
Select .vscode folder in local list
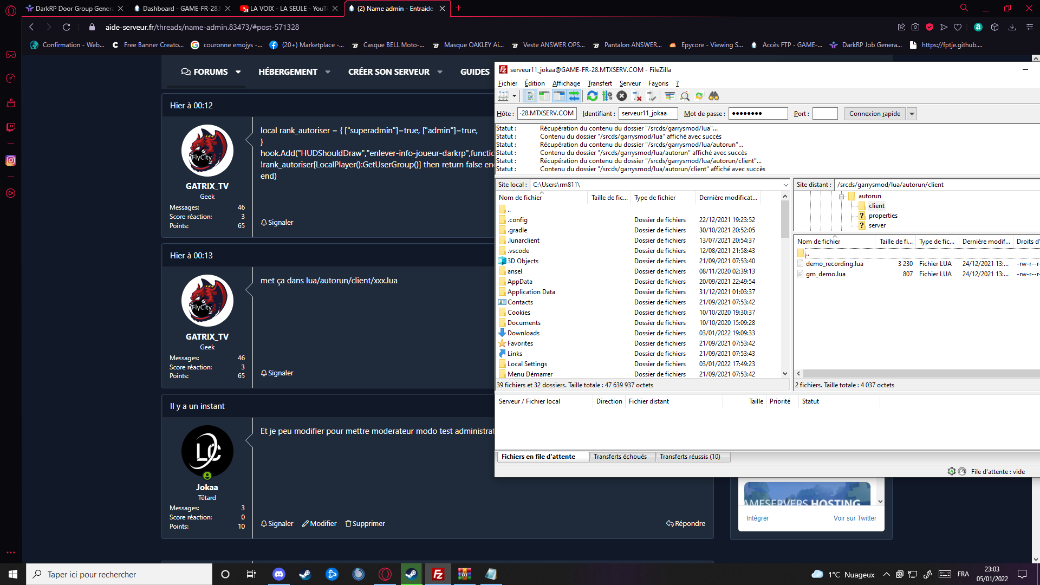tap(518, 251)
